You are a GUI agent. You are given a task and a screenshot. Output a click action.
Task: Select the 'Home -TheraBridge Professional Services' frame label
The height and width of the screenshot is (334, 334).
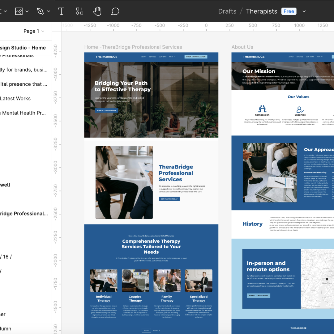pos(133,47)
